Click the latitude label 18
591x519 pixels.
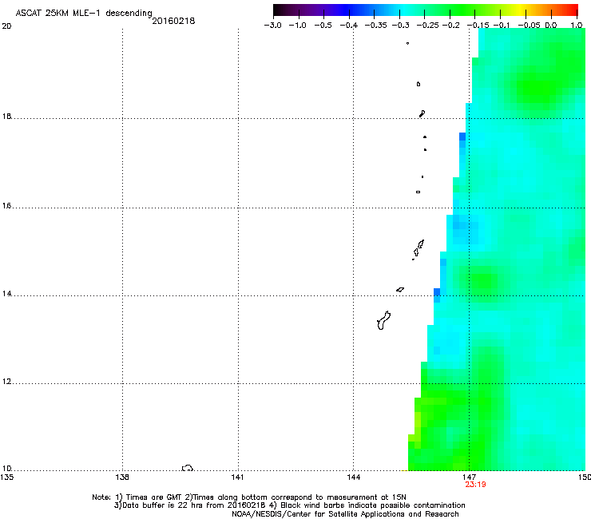coord(6,116)
